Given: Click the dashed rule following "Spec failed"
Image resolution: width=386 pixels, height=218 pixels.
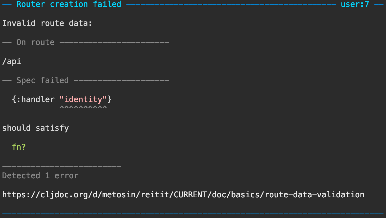Looking at the screenshot, I should [x=121, y=80].
